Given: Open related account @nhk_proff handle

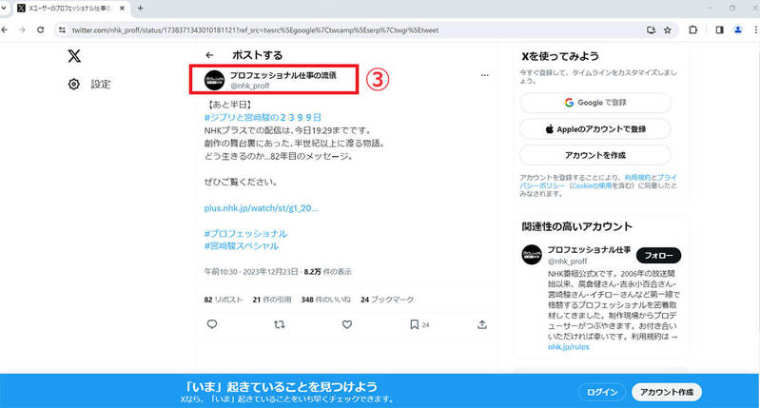Looking at the screenshot, I should (567, 262).
